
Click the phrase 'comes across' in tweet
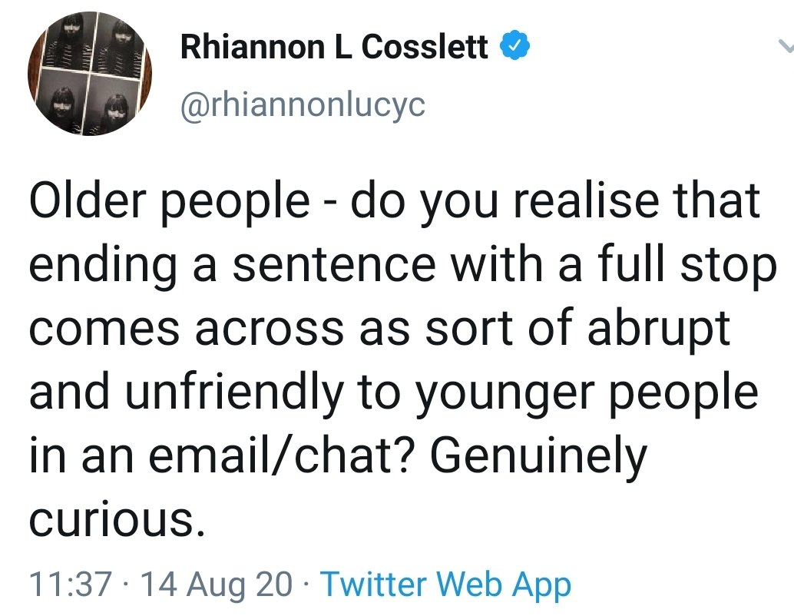pos(187,330)
